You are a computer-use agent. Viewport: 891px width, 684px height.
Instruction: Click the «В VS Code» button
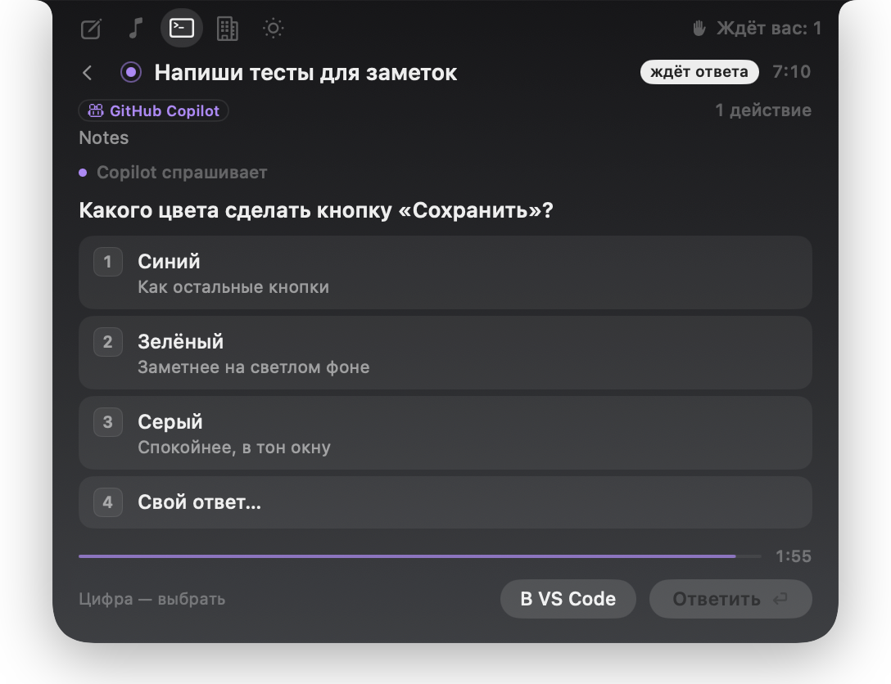point(568,599)
